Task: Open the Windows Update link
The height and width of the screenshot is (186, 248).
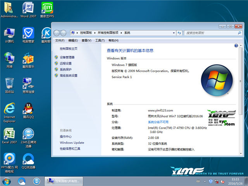Action: 72,143
